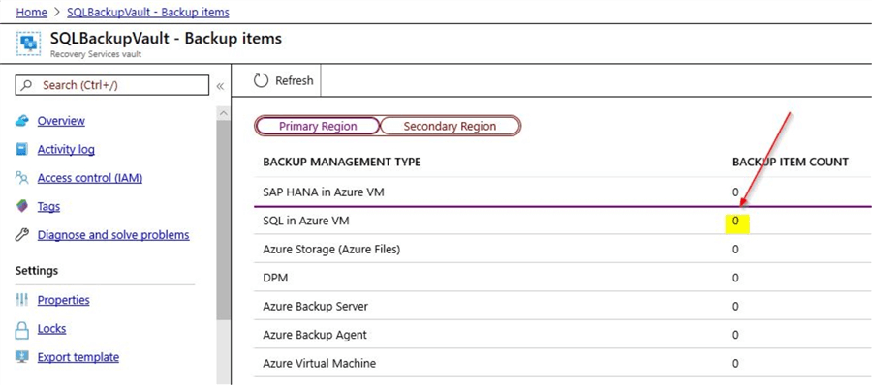The height and width of the screenshot is (385, 872).
Task: Click the Refresh button label
Action: 295,81
